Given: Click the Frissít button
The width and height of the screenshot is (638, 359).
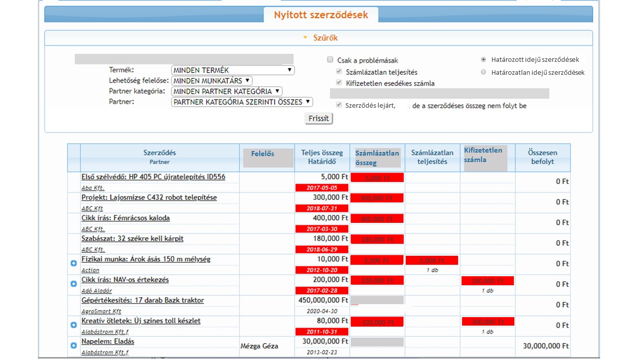Looking at the screenshot, I should click(x=319, y=119).
